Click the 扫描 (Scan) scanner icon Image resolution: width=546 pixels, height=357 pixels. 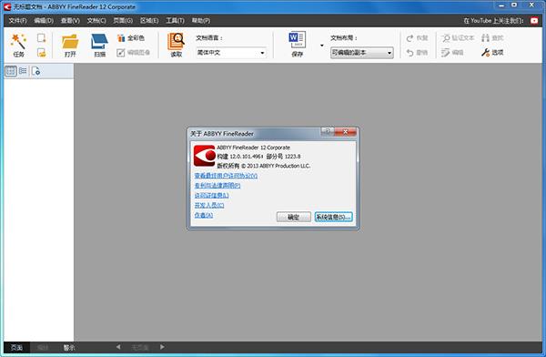pyautogui.click(x=99, y=45)
